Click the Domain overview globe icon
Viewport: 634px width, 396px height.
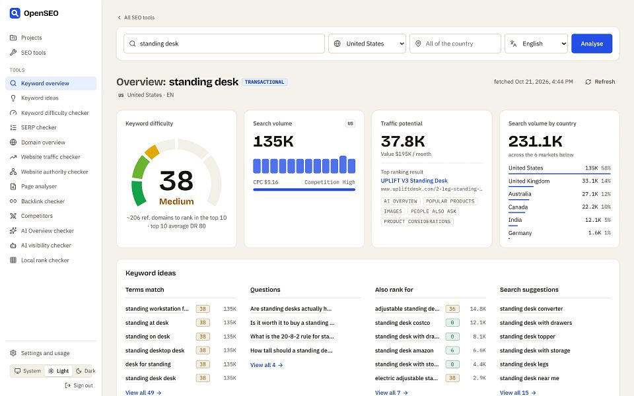click(13, 143)
